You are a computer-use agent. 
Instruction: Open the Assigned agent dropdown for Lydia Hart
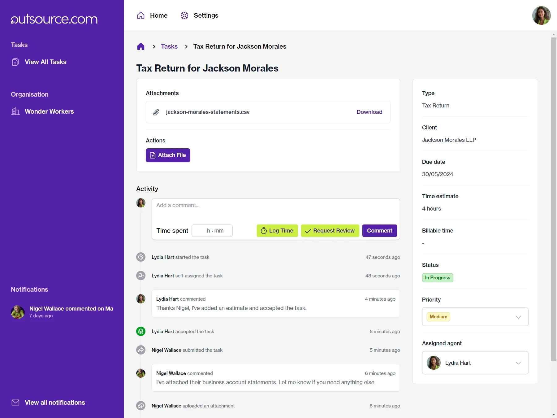coord(519,363)
